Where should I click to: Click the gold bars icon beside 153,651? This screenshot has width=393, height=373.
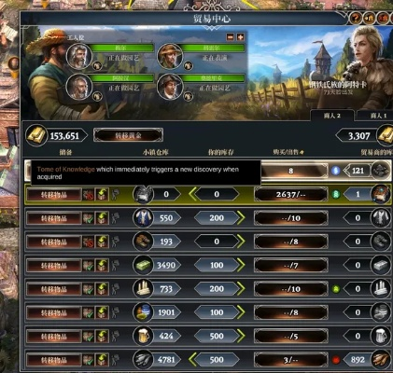click(36, 135)
